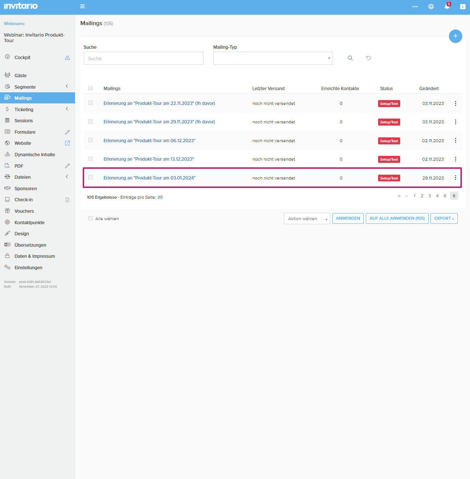Click the magnifier search icon
Screen dimensions: 470x479
point(350,58)
